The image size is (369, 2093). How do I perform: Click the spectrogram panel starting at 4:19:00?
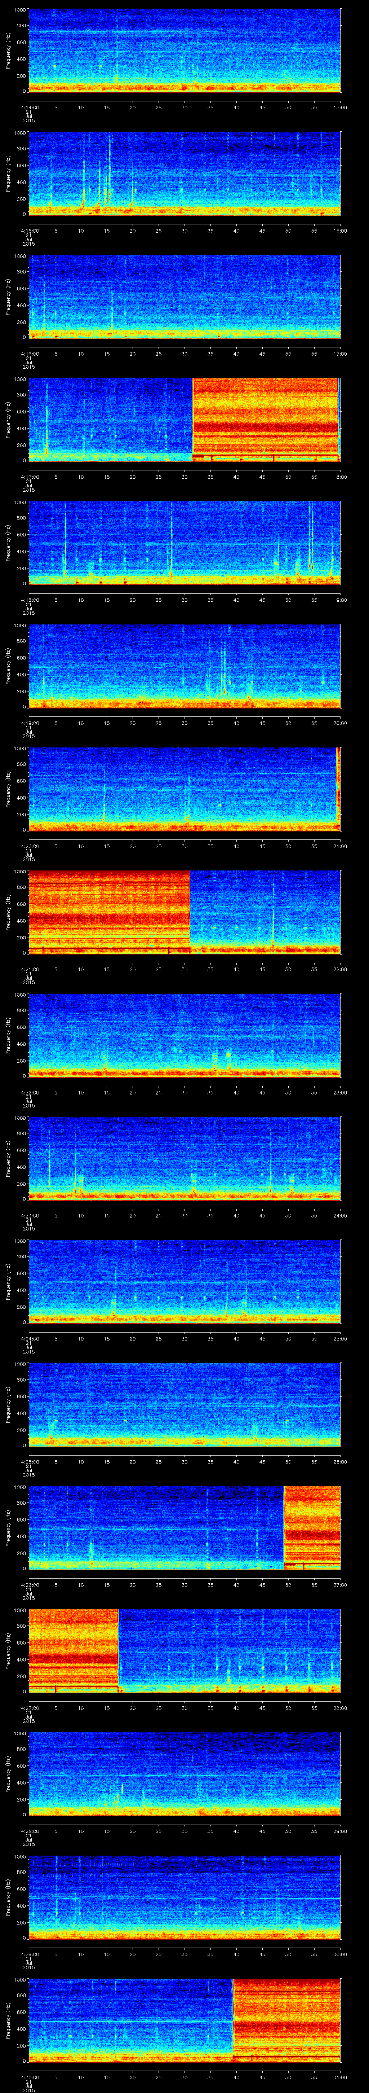(x=184, y=666)
